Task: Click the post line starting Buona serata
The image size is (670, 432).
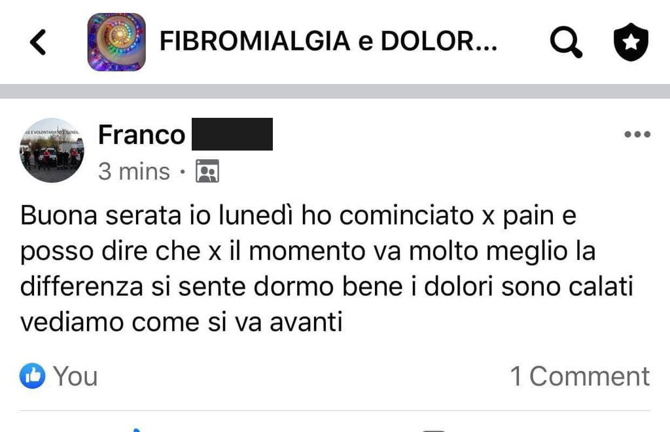Action: click(x=298, y=215)
